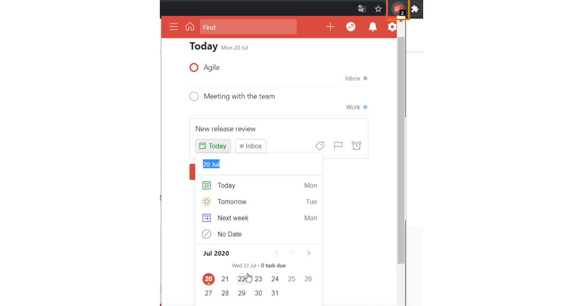The height and width of the screenshot is (306, 583).
Task: Bookmark the page with the browser star
Action: click(x=378, y=9)
